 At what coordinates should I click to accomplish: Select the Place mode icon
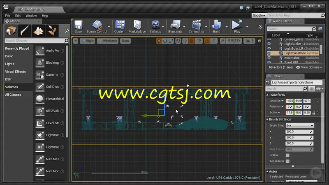click(11, 30)
